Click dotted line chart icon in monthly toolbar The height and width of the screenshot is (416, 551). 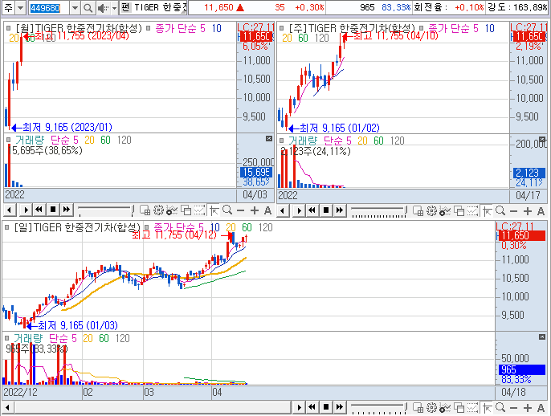pos(199,210)
